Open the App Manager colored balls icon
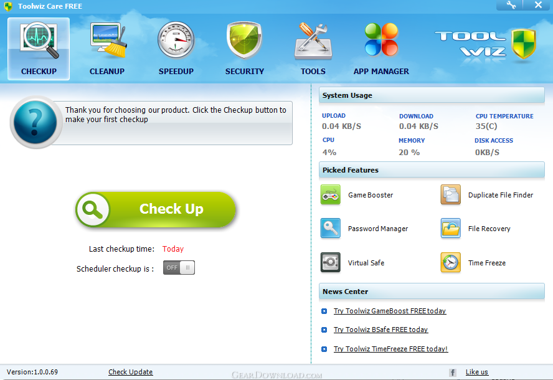The image size is (553, 380). [x=381, y=39]
